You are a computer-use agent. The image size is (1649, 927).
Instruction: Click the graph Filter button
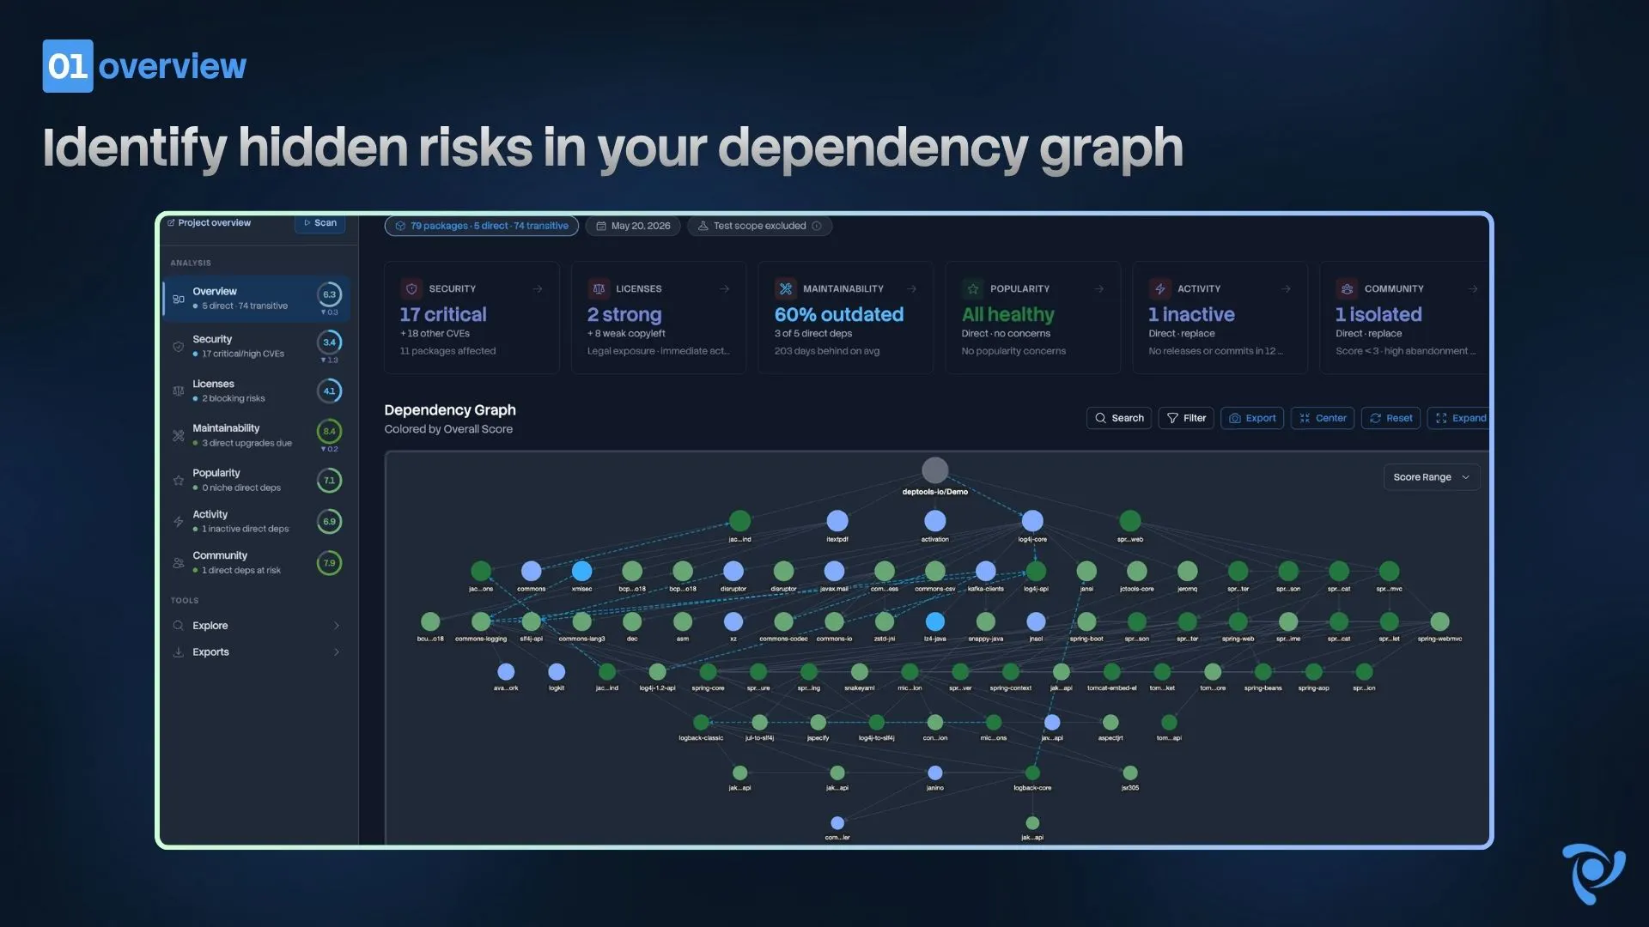click(x=1186, y=418)
